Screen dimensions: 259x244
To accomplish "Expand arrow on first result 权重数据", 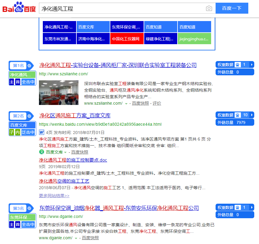I will coord(252,65).
